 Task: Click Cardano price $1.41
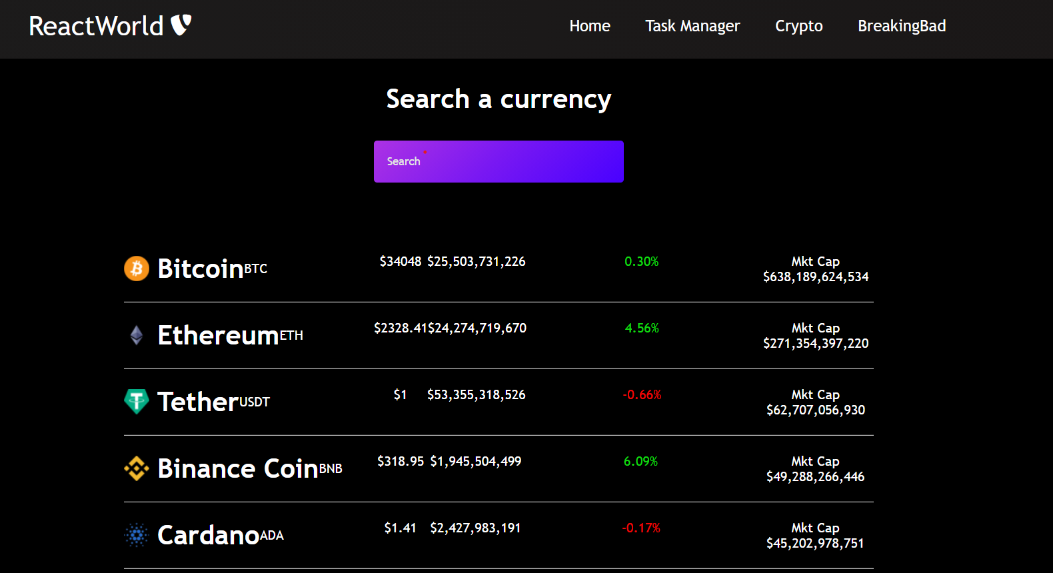coord(401,528)
